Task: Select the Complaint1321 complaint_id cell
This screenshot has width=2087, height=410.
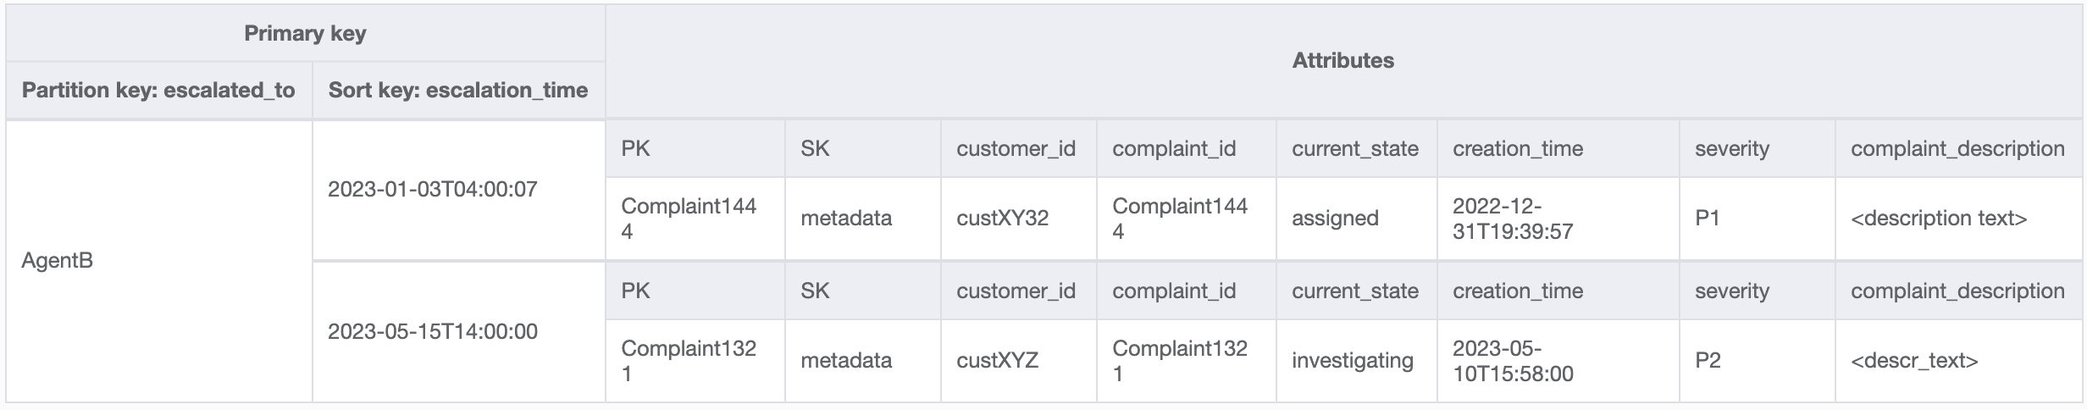Action: pyautogui.click(x=1179, y=361)
